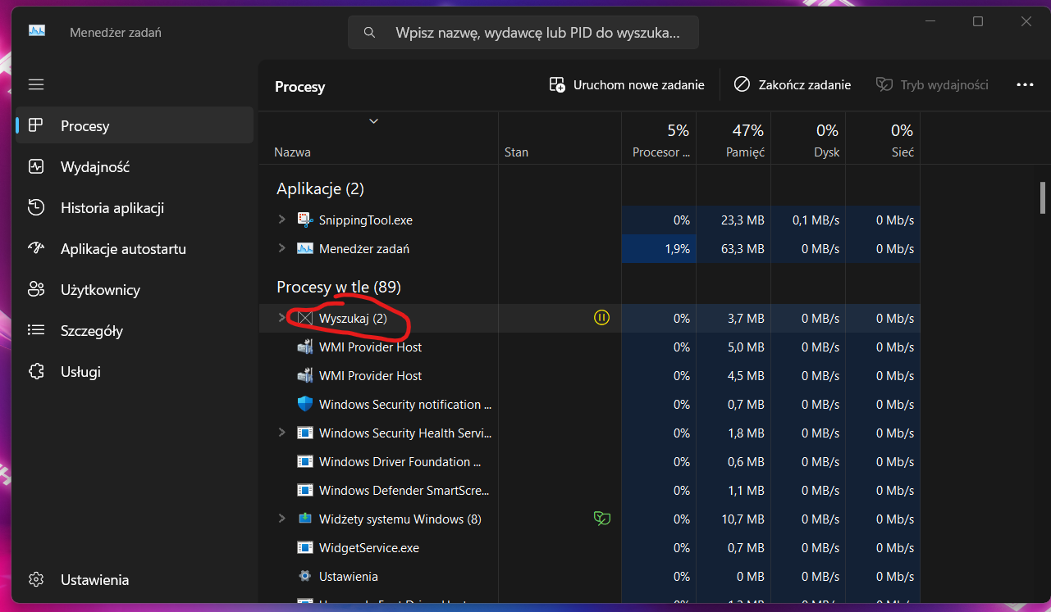This screenshot has width=1051, height=612.
Task: Open the Szczegóły sidebar page
Action: 135,330
